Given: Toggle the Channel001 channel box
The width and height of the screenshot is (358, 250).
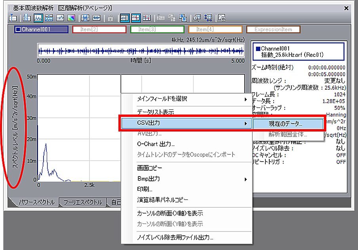Looking at the screenshot, I should 41,29.
